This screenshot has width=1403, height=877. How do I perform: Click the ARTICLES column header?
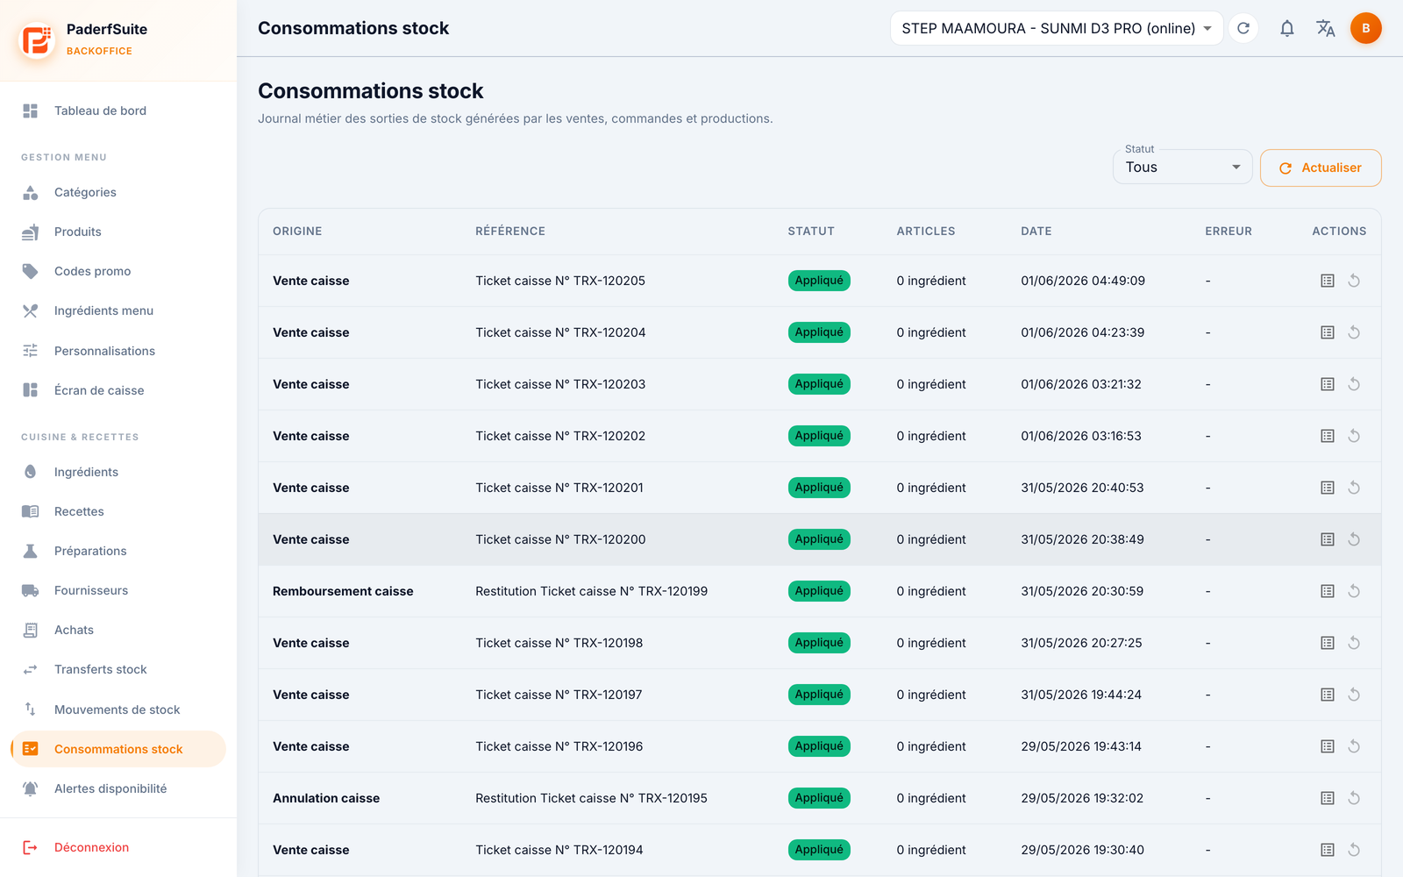[926, 232]
